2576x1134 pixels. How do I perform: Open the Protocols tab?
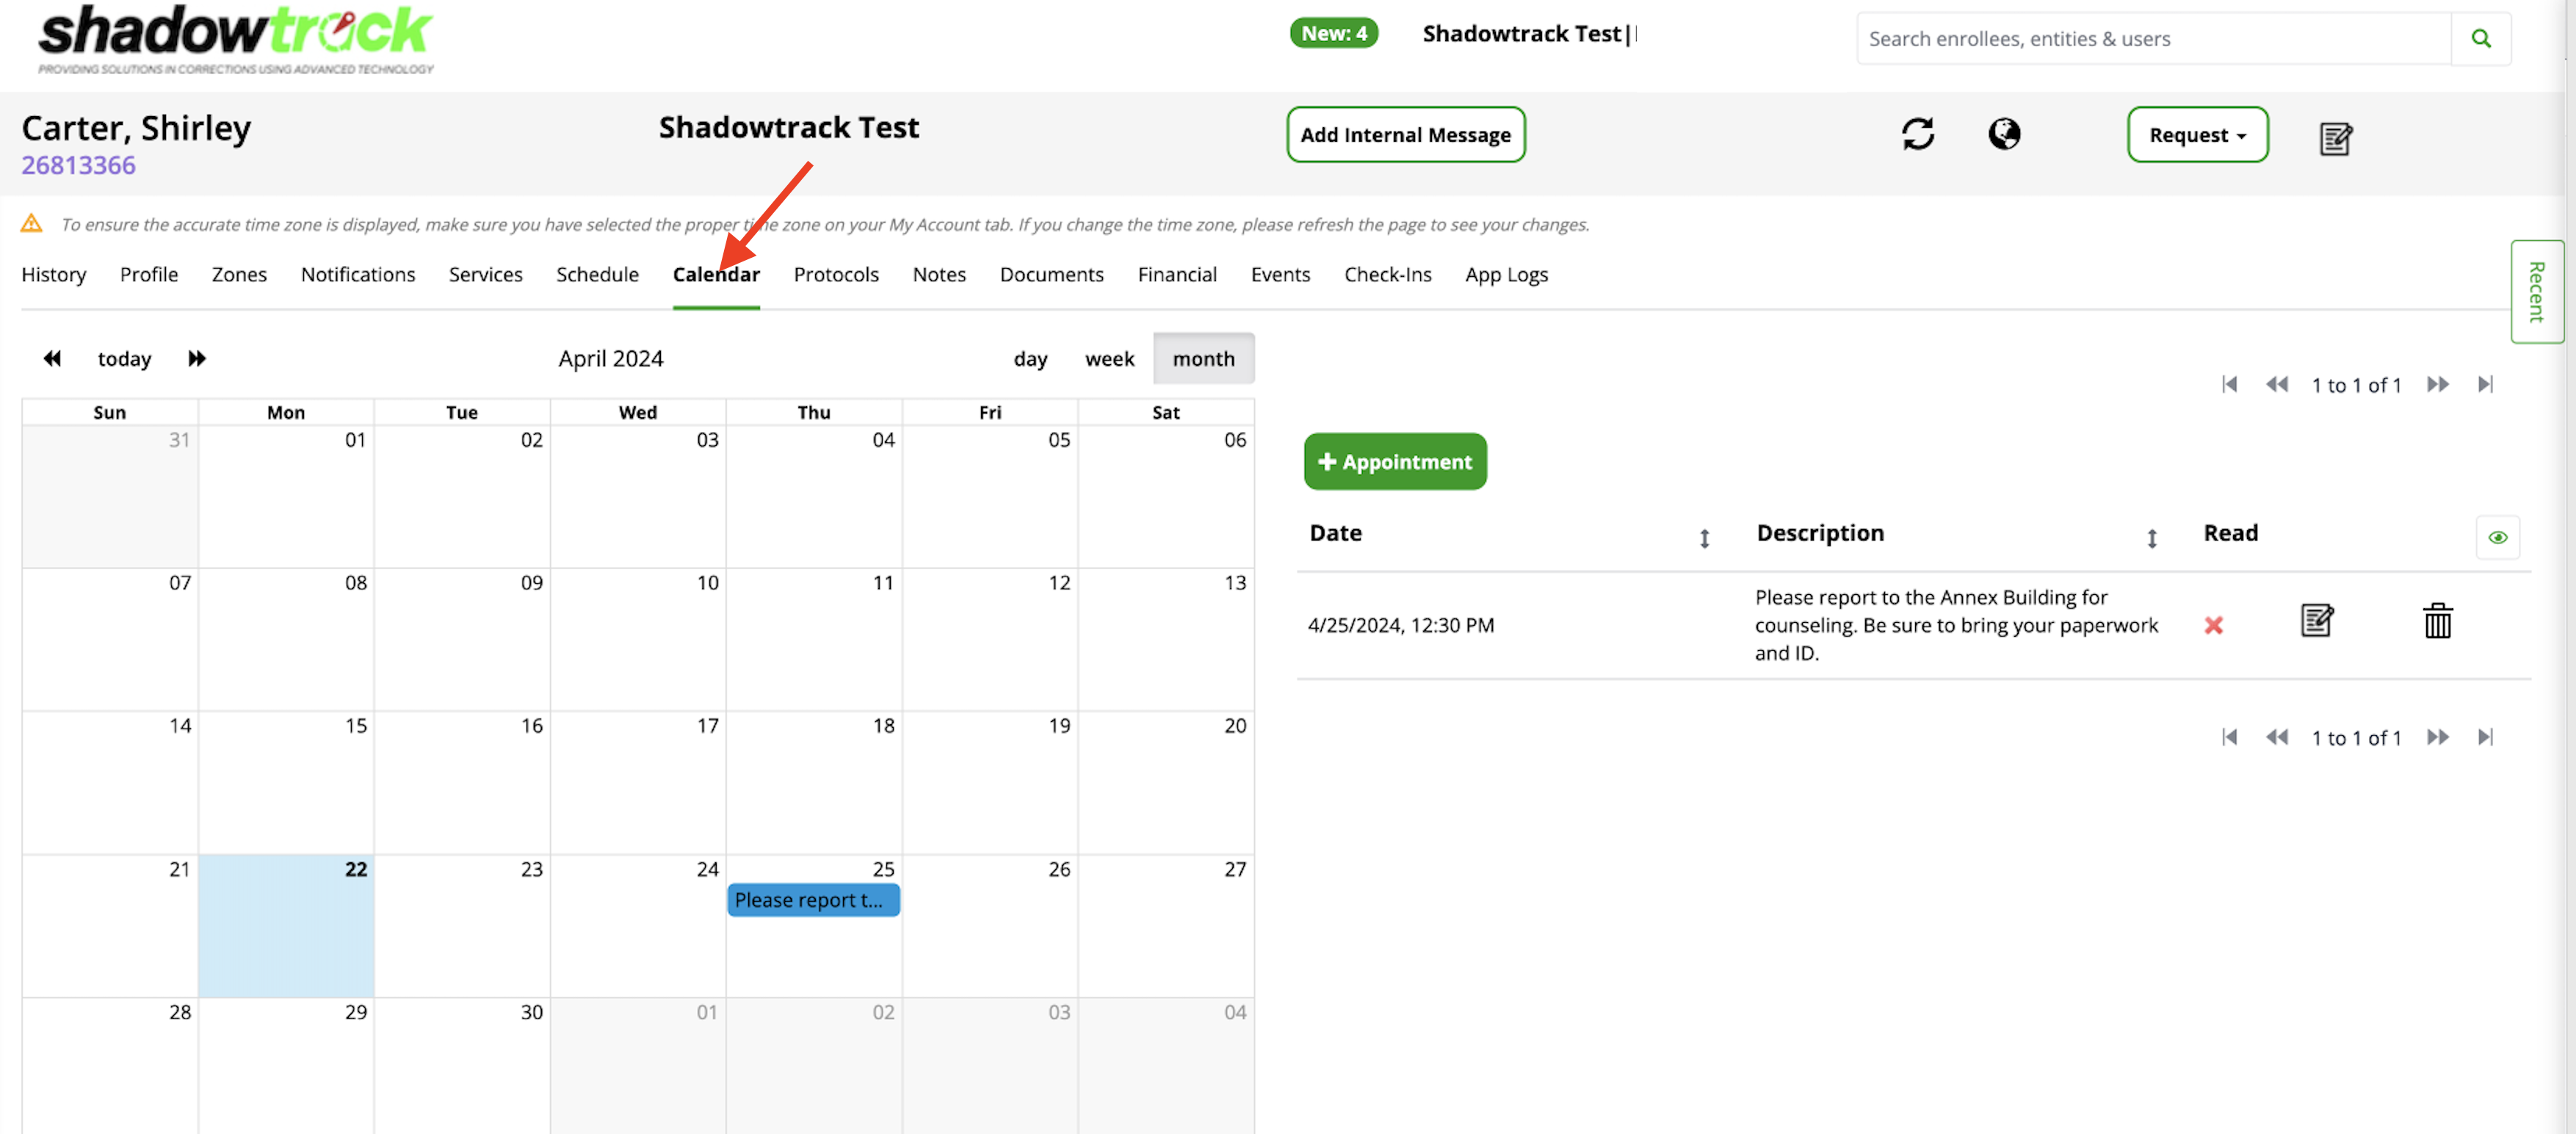pyautogui.click(x=835, y=274)
